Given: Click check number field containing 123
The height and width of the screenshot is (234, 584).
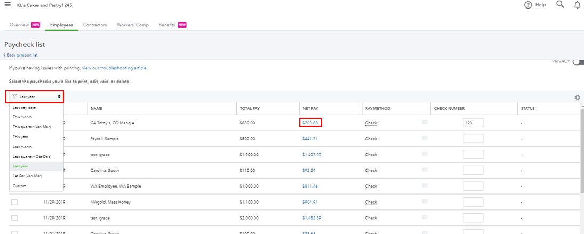Looking at the screenshot, I should pyautogui.click(x=473, y=123).
